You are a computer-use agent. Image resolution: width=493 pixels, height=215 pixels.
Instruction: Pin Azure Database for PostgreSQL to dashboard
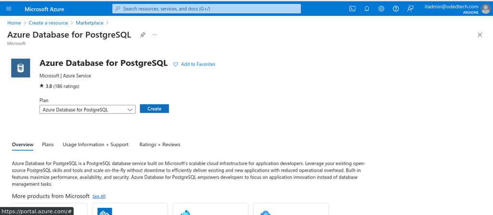143,35
